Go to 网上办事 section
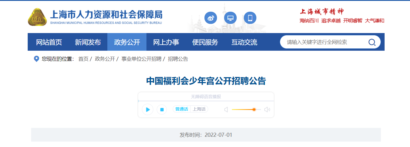 [166, 42]
